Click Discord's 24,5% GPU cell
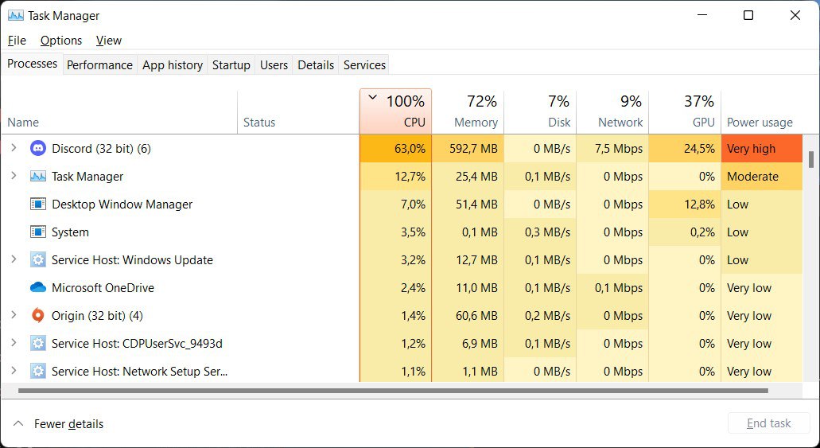Viewport: 820px width, 448px height. pyautogui.click(x=684, y=149)
